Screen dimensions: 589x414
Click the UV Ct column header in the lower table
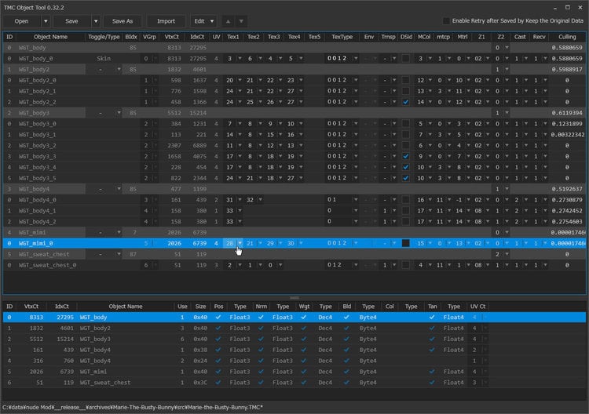477,307
